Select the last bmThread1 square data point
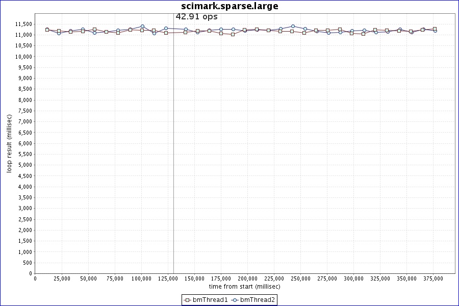The image size is (459, 306). click(435, 29)
